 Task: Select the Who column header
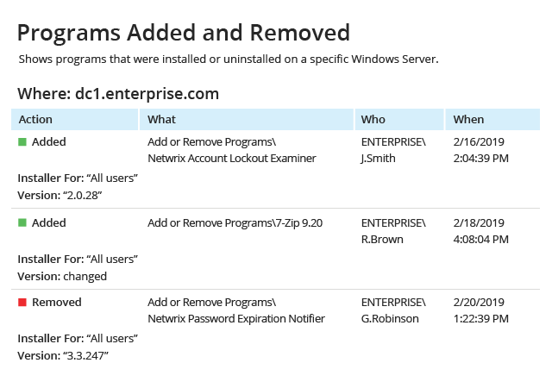click(x=399, y=119)
